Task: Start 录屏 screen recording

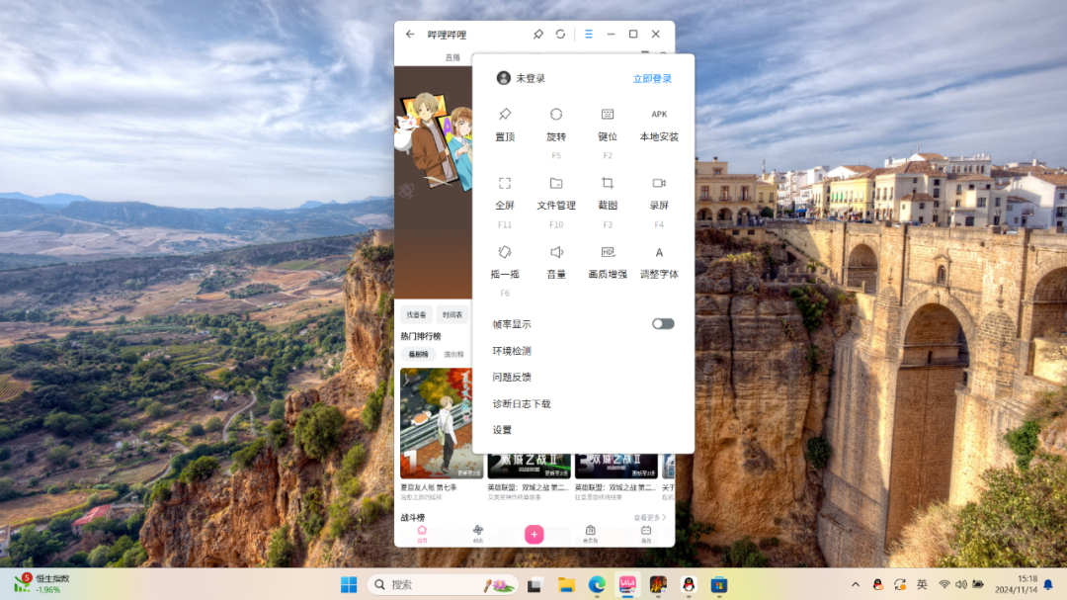Action: (659, 201)
